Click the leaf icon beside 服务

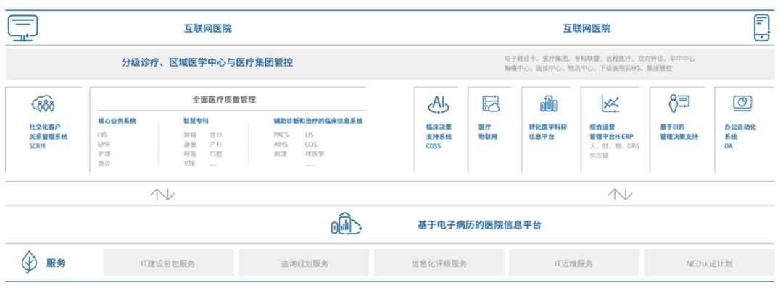coord(29,263)
